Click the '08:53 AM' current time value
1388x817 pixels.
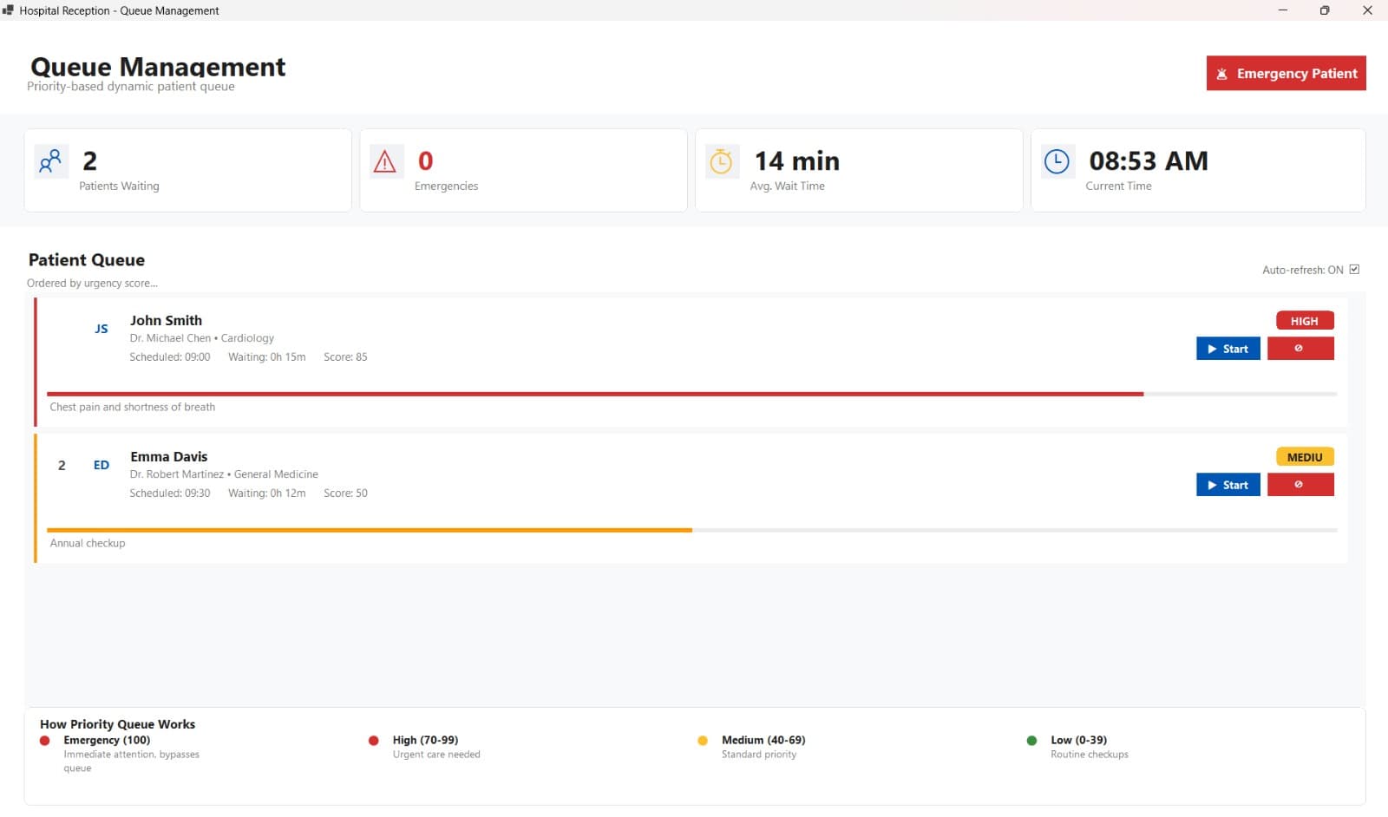point(1149,161)
